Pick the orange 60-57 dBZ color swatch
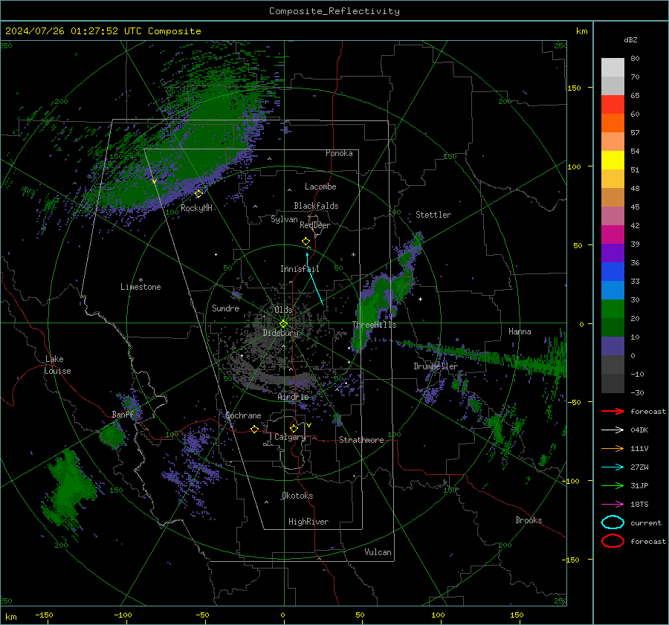This screenshot has width=669, height=625. click(x=613, y=123)
